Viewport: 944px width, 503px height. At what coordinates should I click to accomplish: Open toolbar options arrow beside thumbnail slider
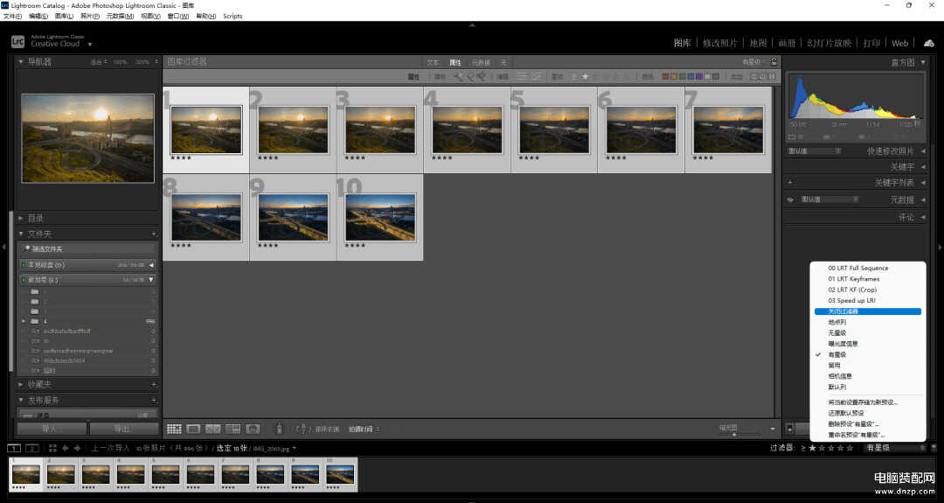click(x=773, y=429)
